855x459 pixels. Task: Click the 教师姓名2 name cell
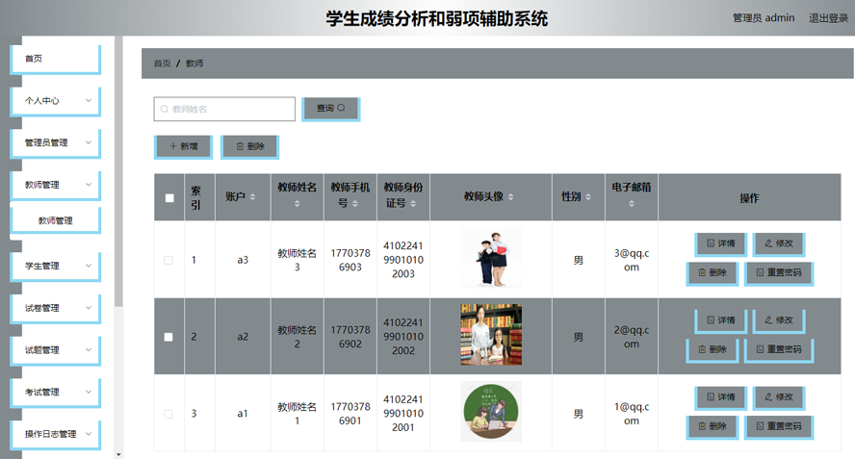coord(298,337)
